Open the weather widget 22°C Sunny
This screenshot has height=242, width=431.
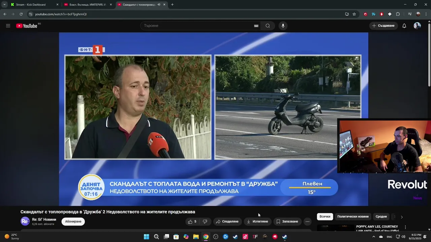pos(12,237)
